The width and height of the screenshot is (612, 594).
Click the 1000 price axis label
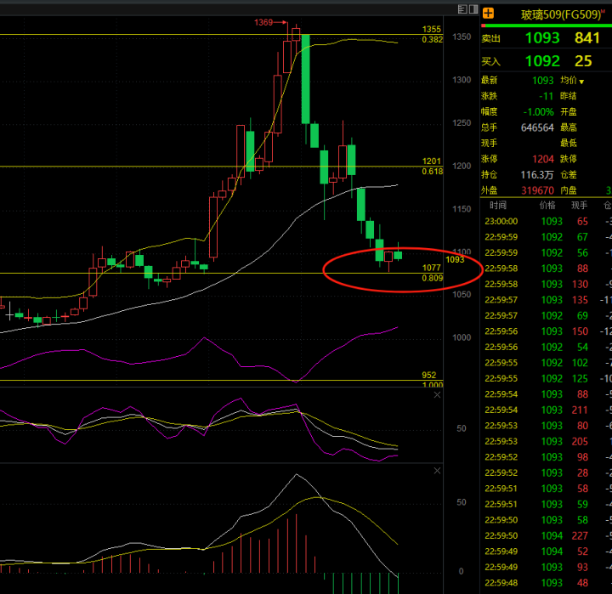(462, 337)
